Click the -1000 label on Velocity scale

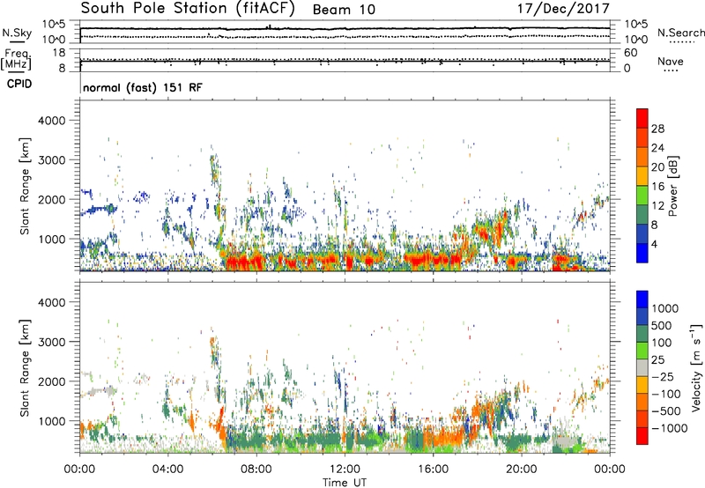(669, 428)
